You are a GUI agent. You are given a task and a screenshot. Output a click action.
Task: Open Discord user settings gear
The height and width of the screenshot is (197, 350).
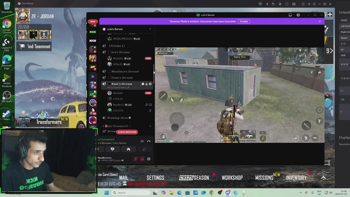click(x=149, y=159)
